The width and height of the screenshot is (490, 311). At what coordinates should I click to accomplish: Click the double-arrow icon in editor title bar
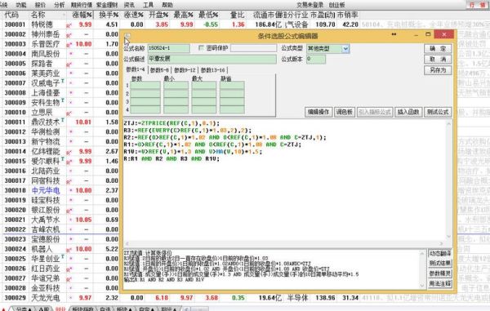coord(394,34)
